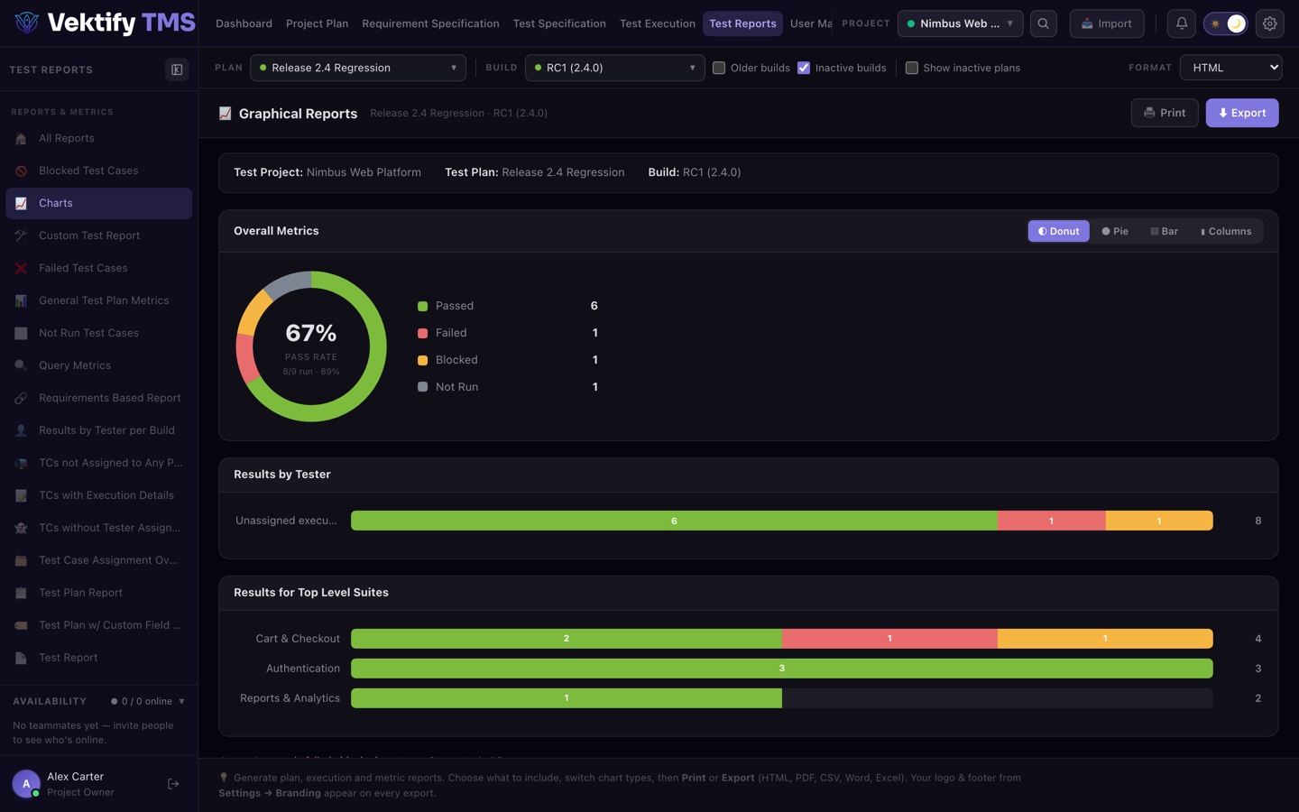Click the Blocked legend orange swatch
1299x812 pixels.
(x=422, y=360)
